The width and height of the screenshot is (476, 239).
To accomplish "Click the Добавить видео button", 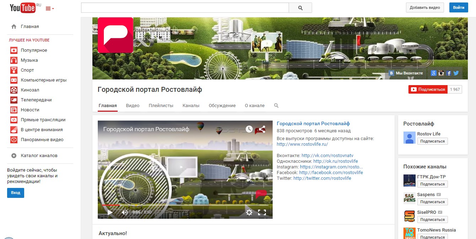I will click(x=425, y=7).
